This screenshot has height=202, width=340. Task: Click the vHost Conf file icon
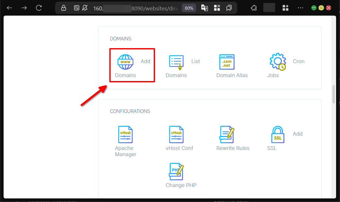point(176,135)
